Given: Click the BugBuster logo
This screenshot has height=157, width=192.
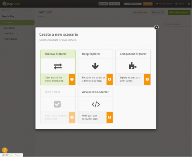Looking at the screenshot, I should tap(11, 4).
